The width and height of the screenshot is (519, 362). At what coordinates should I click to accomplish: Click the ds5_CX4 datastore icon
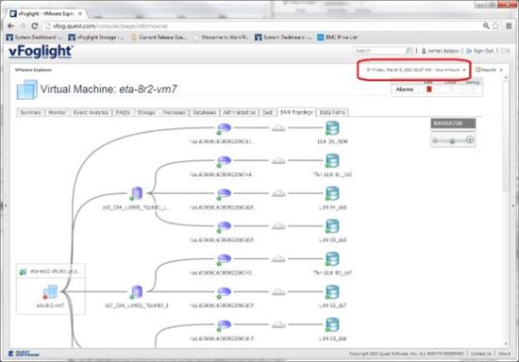pyautogui.click(x=136, y=193)
